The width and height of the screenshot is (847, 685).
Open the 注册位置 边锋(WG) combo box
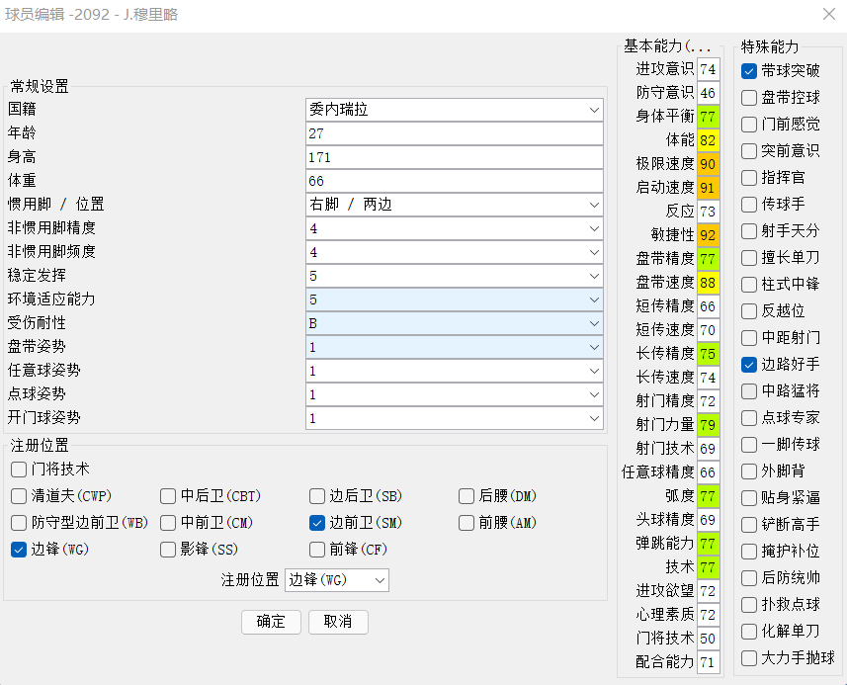337,580
